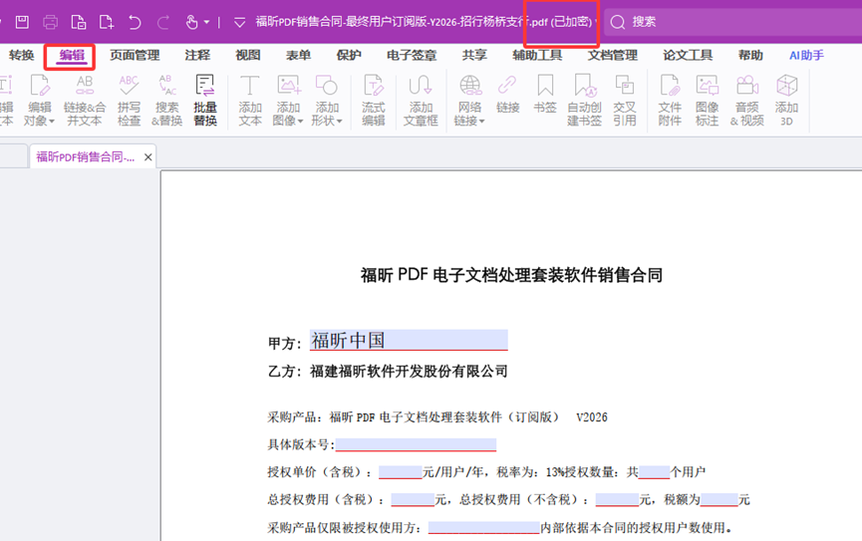The width and height of the screenshot is (862, 541).
Task: Switch to the 页面管理 ribbon tab
Action: point(135,56)
